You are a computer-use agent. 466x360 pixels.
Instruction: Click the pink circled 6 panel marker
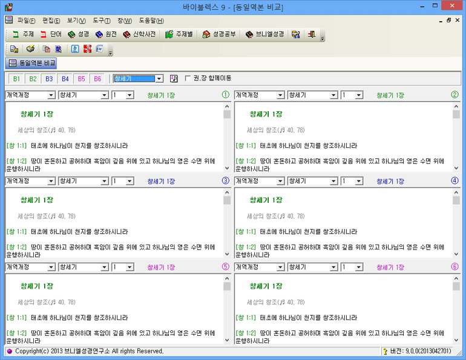click(x=455, y=266)
